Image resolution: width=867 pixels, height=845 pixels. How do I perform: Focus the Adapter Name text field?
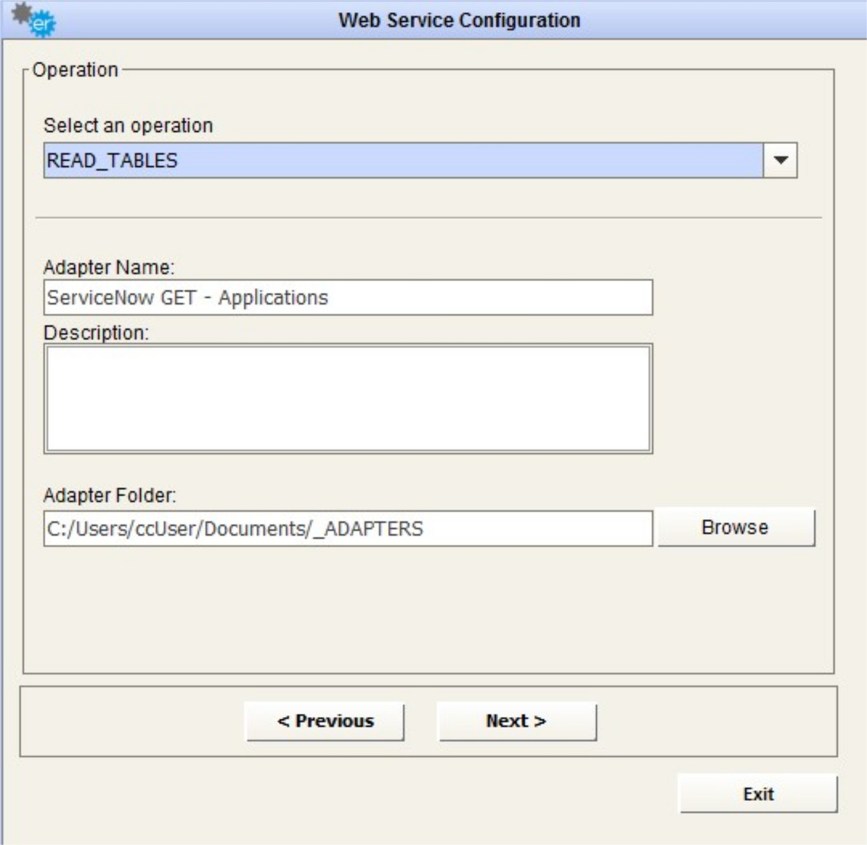coord(348,298)
